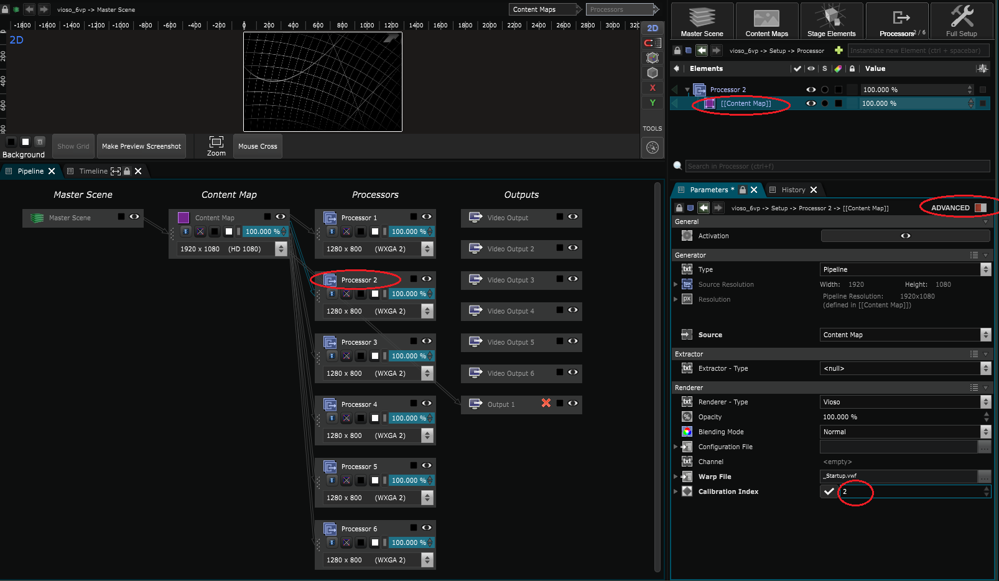Open the Content Maps panel
The height and width of the screenshot is (581, 999).
click(x=766, y=21)
